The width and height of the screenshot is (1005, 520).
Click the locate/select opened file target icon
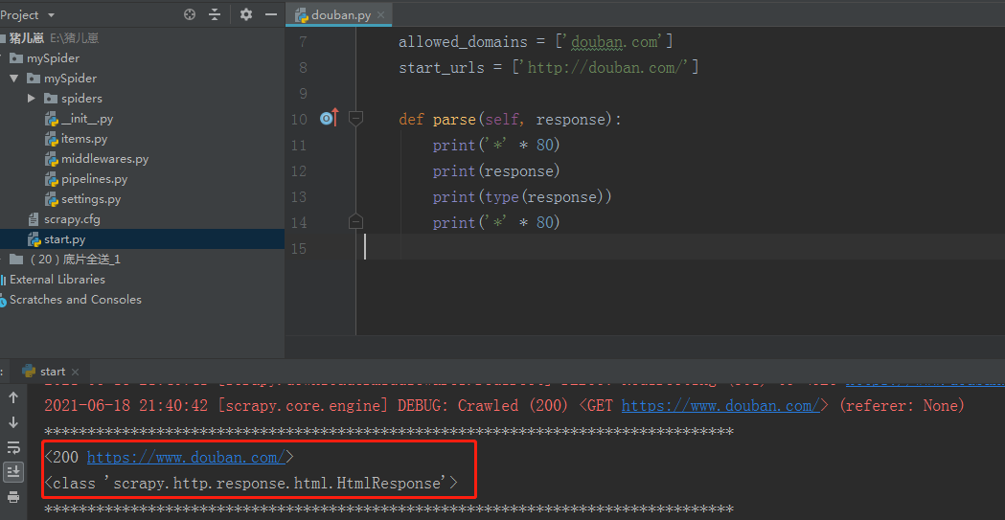pyautogui.click(x=189, y=14)
